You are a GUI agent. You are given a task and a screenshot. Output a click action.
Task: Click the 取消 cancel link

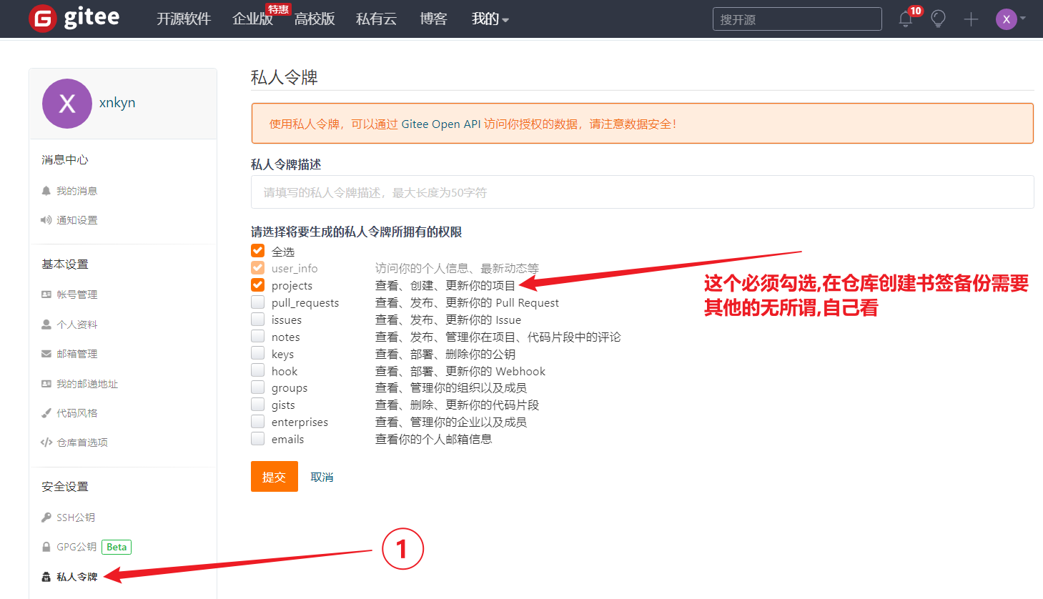pyautogui.click(x=322, y=477)
